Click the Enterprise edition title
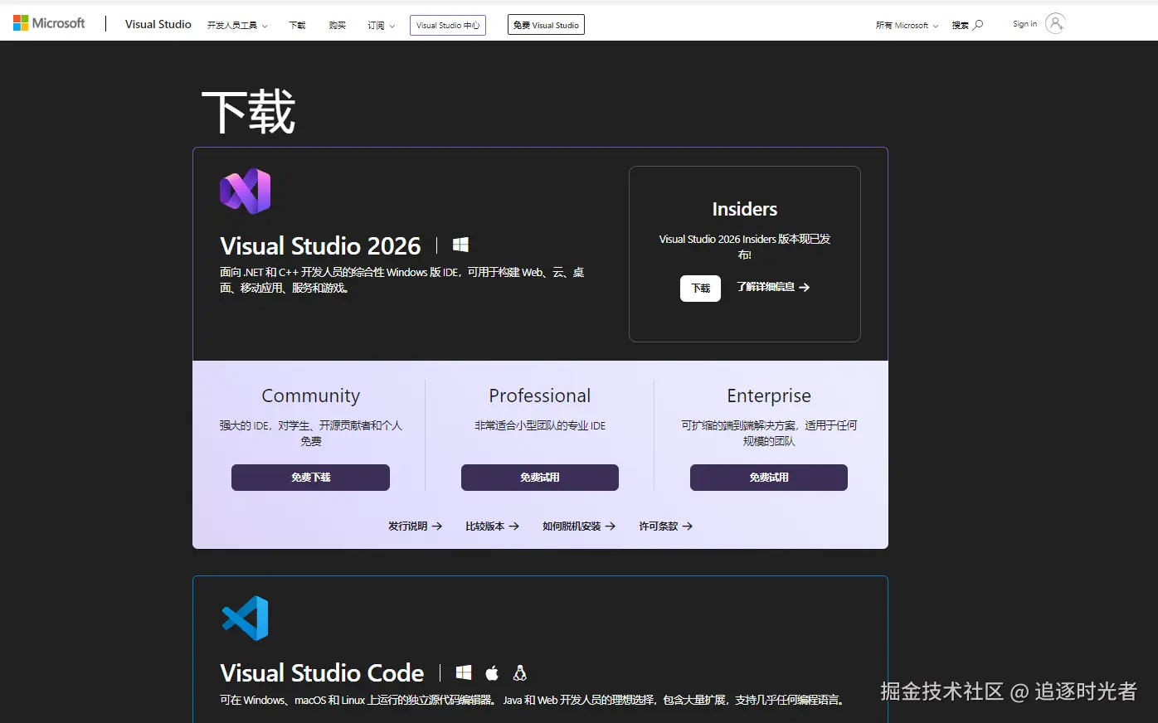The height and width of the screenshot is (723, 1158). click(x=769, y=395)
